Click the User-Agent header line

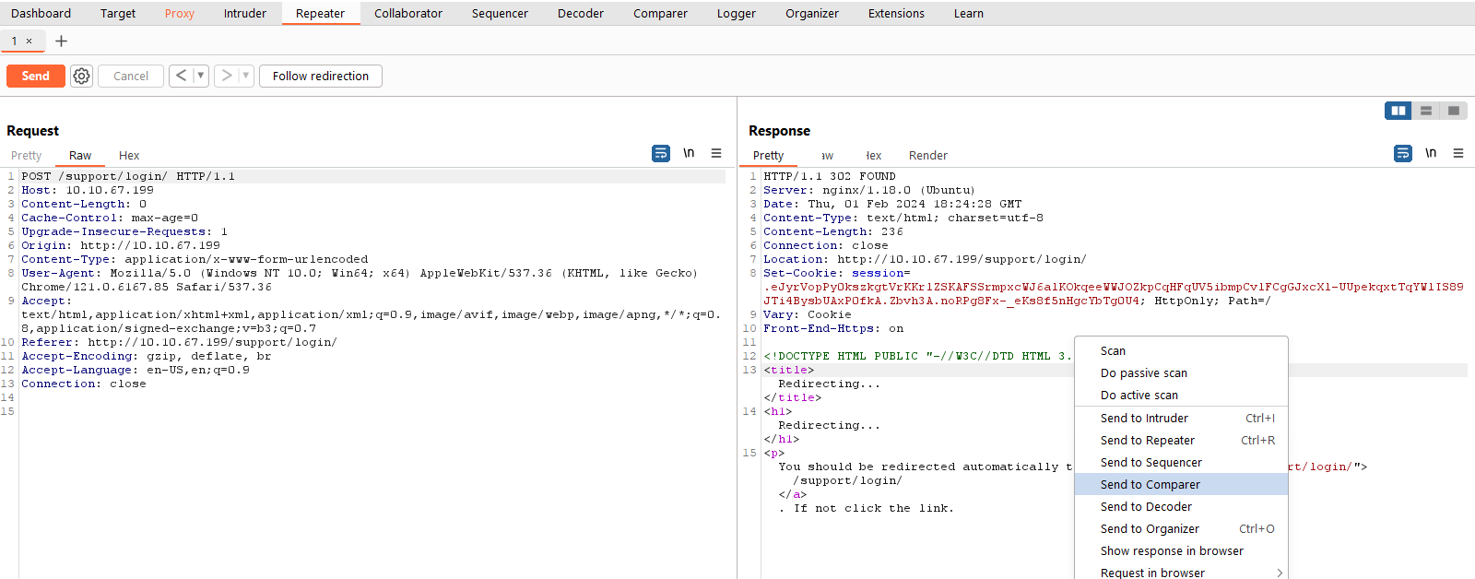(x=360, y=279)
